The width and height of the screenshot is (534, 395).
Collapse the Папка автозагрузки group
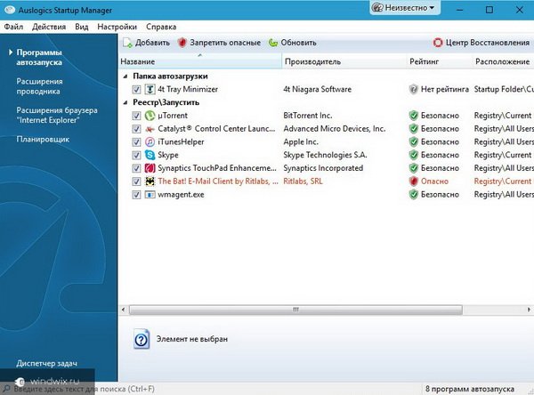click(125, 77)
